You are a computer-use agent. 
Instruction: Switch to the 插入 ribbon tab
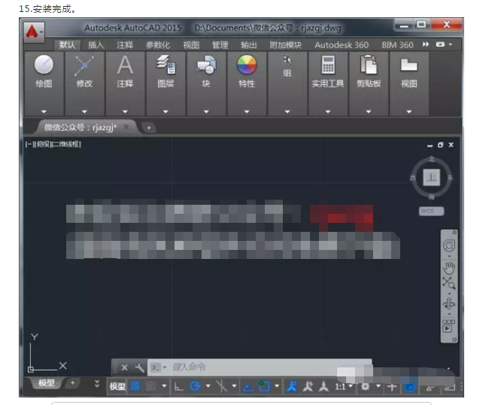pos(96,45)
